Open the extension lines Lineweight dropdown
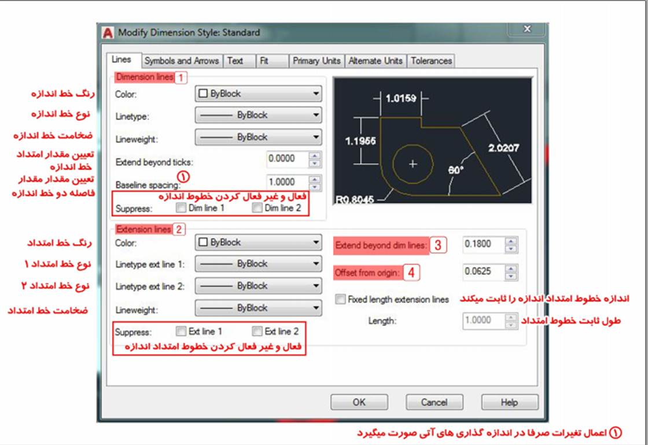648x445 pixels. [258, 308]
